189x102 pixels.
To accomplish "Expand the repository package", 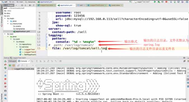I will pyautogui.click(x=17, y=44).
